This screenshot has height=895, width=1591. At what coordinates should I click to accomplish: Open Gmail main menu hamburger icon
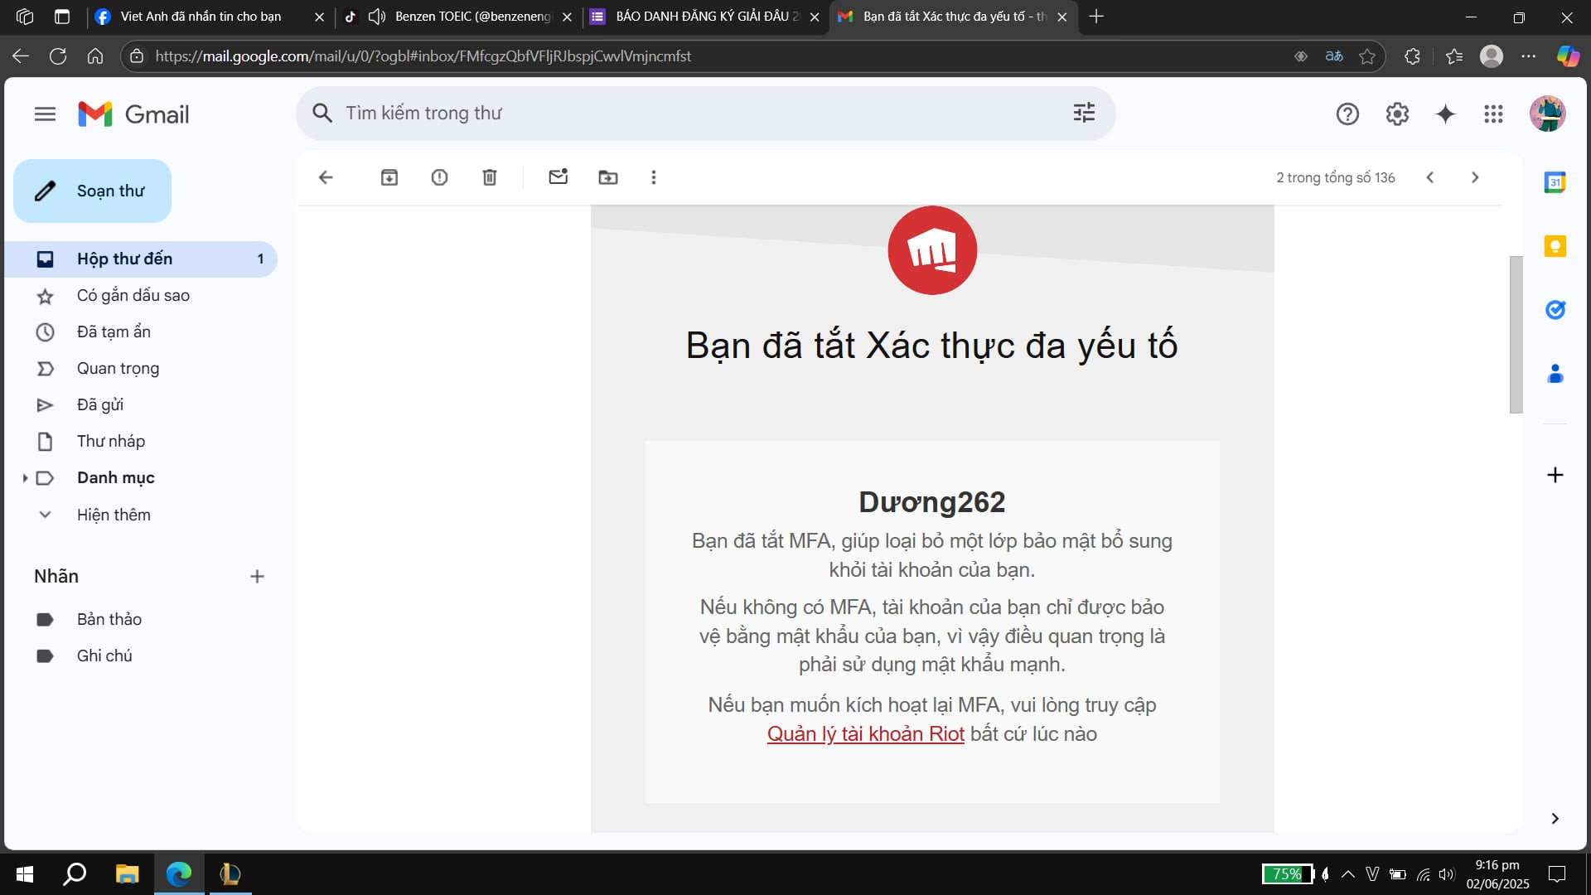(45, 114)
